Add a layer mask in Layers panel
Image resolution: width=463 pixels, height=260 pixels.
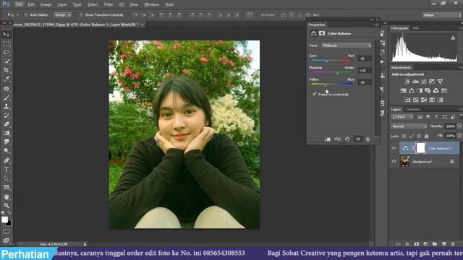(x=417, y=244)
